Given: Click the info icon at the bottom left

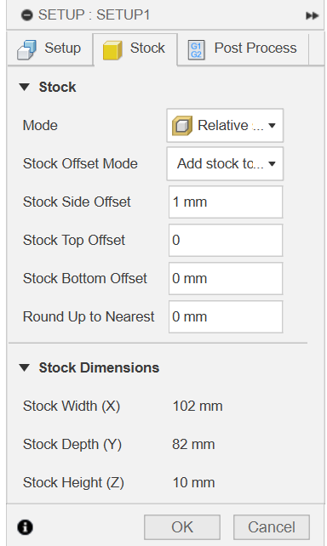Looking at the screenshot, I should 25,526.
